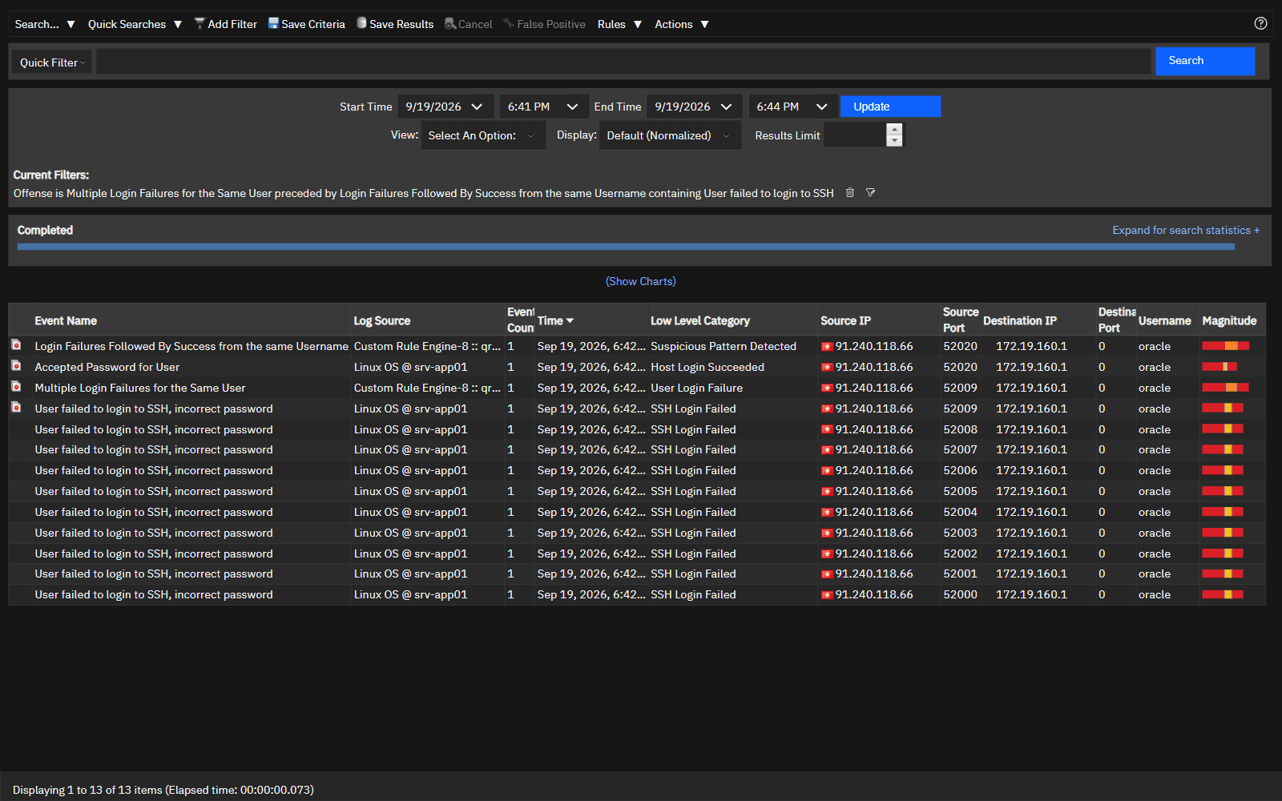Image resolution: width=1282 pixels, height=801 pixels.
Task: Click flag icon on source port 52003 row
Action: (x=827, y=533)
